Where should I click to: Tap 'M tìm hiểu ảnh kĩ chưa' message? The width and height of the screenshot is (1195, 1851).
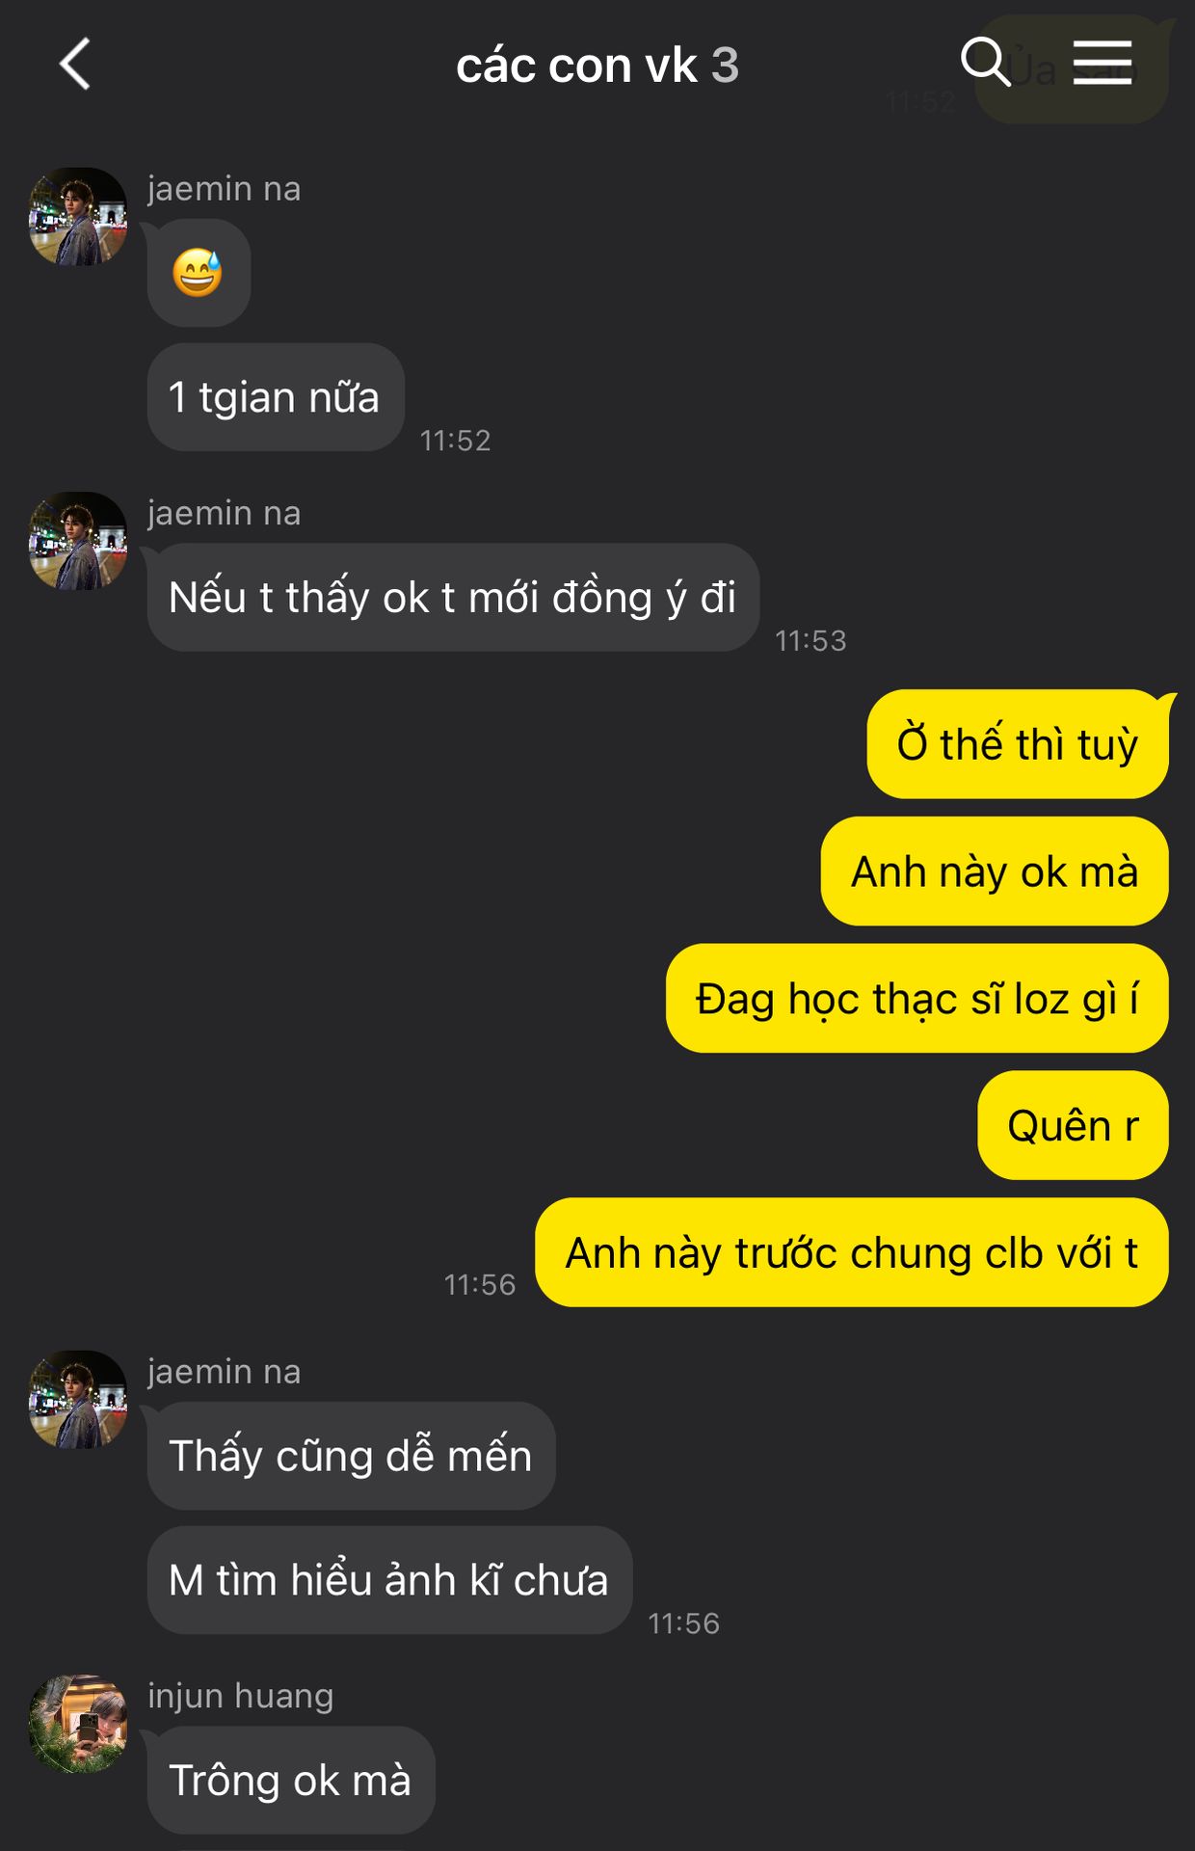[x=389, y=1580]
